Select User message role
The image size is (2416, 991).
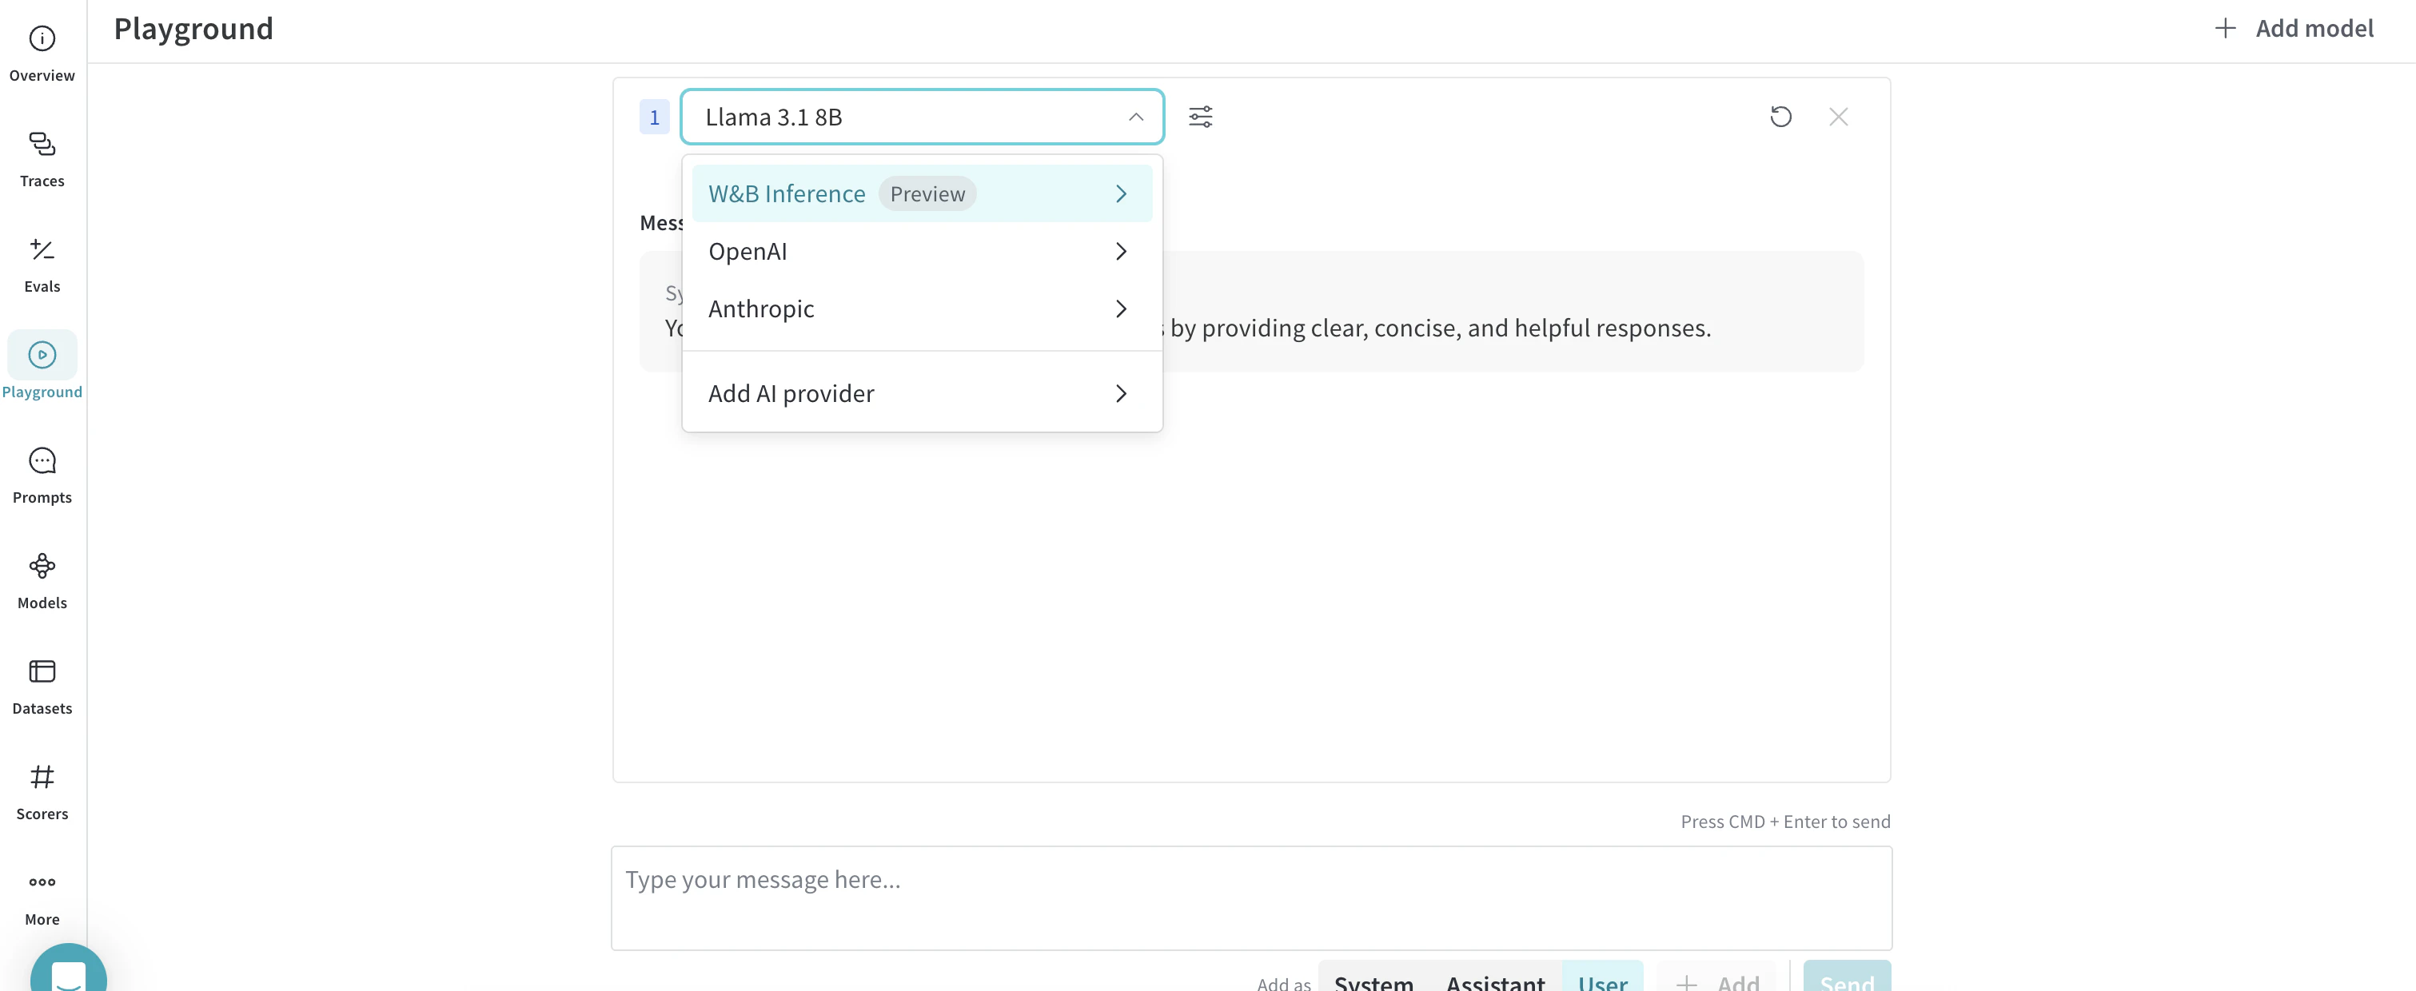point(1602,981)
